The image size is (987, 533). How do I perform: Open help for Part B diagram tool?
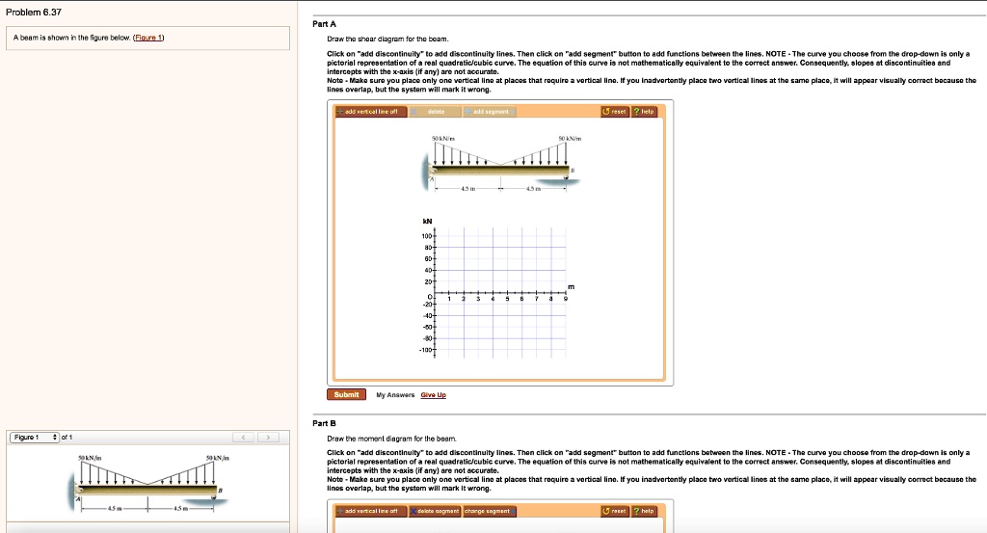(x=645, y=511)
